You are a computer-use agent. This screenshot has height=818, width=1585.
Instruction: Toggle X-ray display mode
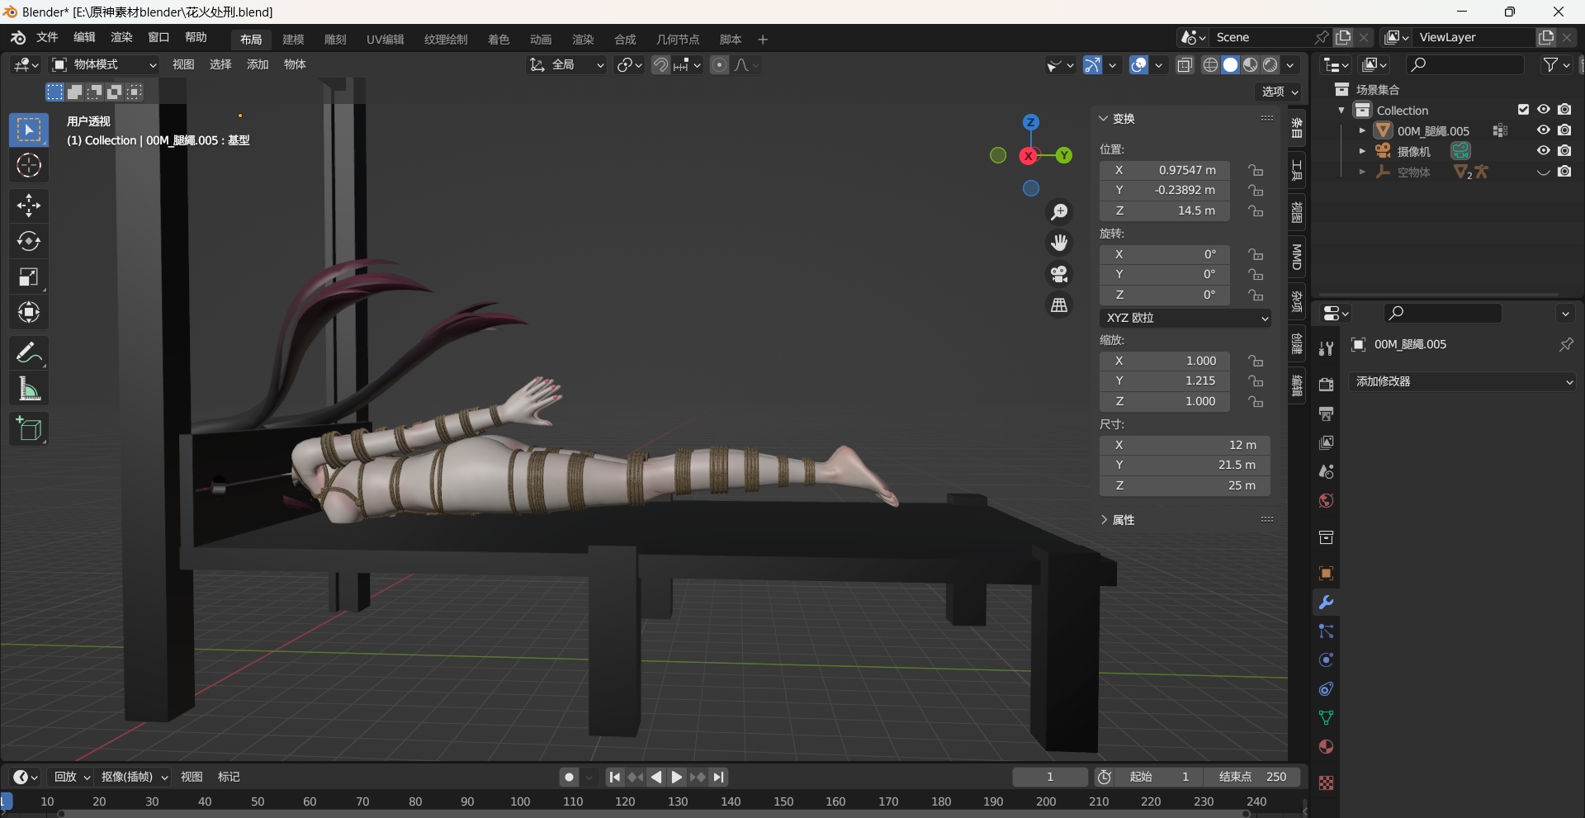click(x=1185, y=65)
